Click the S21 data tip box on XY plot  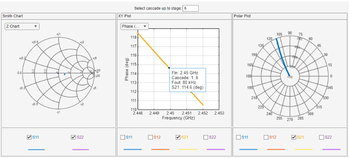click(x=188, y=80)
